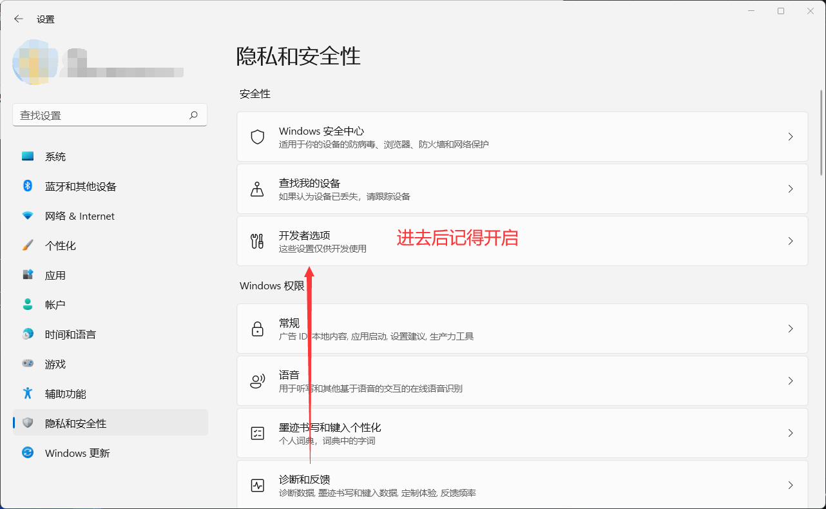Click the blurred user profile avatar
Screen dimensions: 826x509
click(x=35, y=62)
